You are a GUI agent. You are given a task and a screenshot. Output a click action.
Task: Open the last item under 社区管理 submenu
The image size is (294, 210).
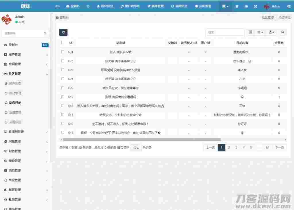click(x=15, y=122)
